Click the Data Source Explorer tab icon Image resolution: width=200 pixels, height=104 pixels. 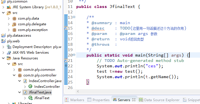click(x=141, y=100)
